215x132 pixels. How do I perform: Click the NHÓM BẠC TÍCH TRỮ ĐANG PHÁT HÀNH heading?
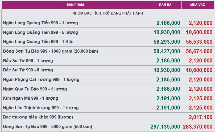pyautogui.click(x=108, y=13)
